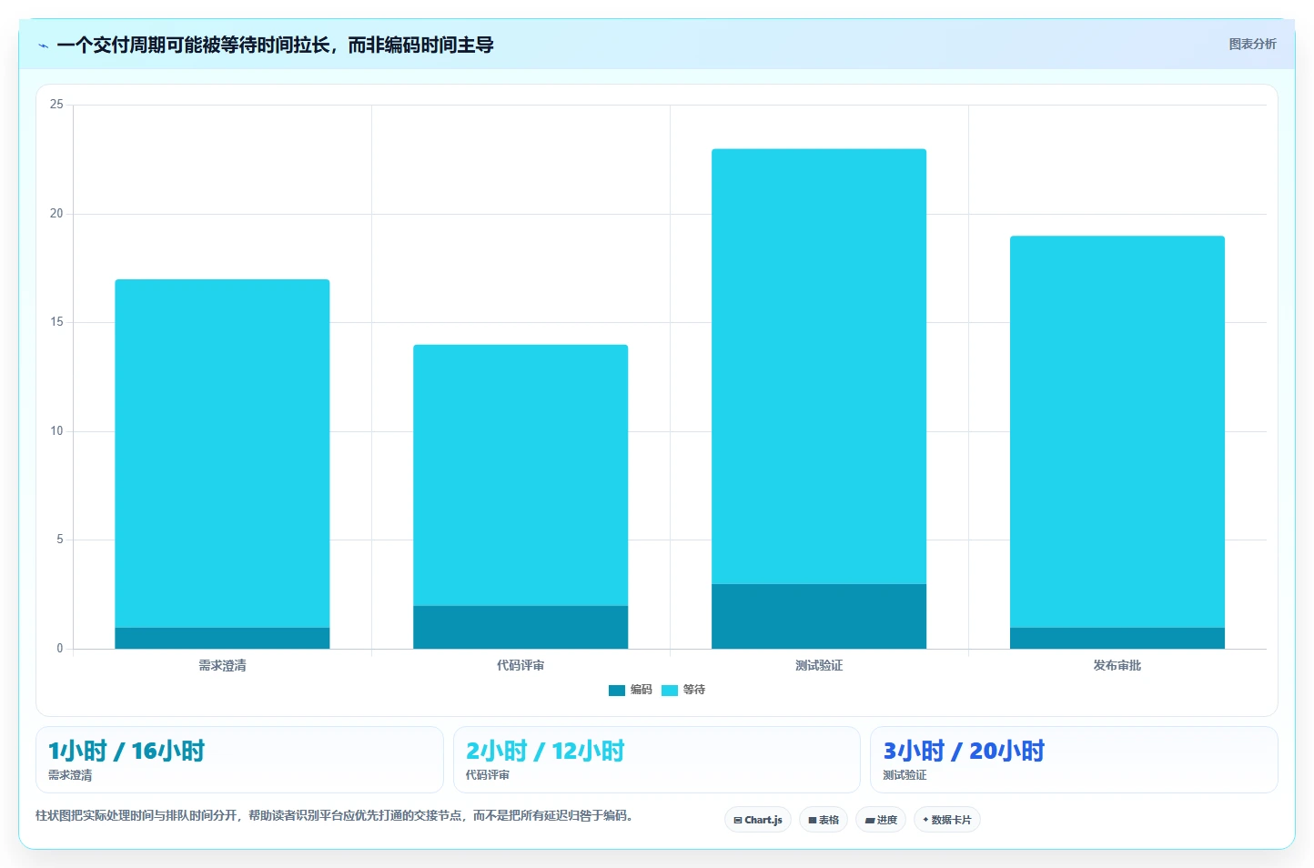This screenshot has width=1314, height=868.
Task: Click the 图表分析 label in the header
Action: click(1252, 44)
